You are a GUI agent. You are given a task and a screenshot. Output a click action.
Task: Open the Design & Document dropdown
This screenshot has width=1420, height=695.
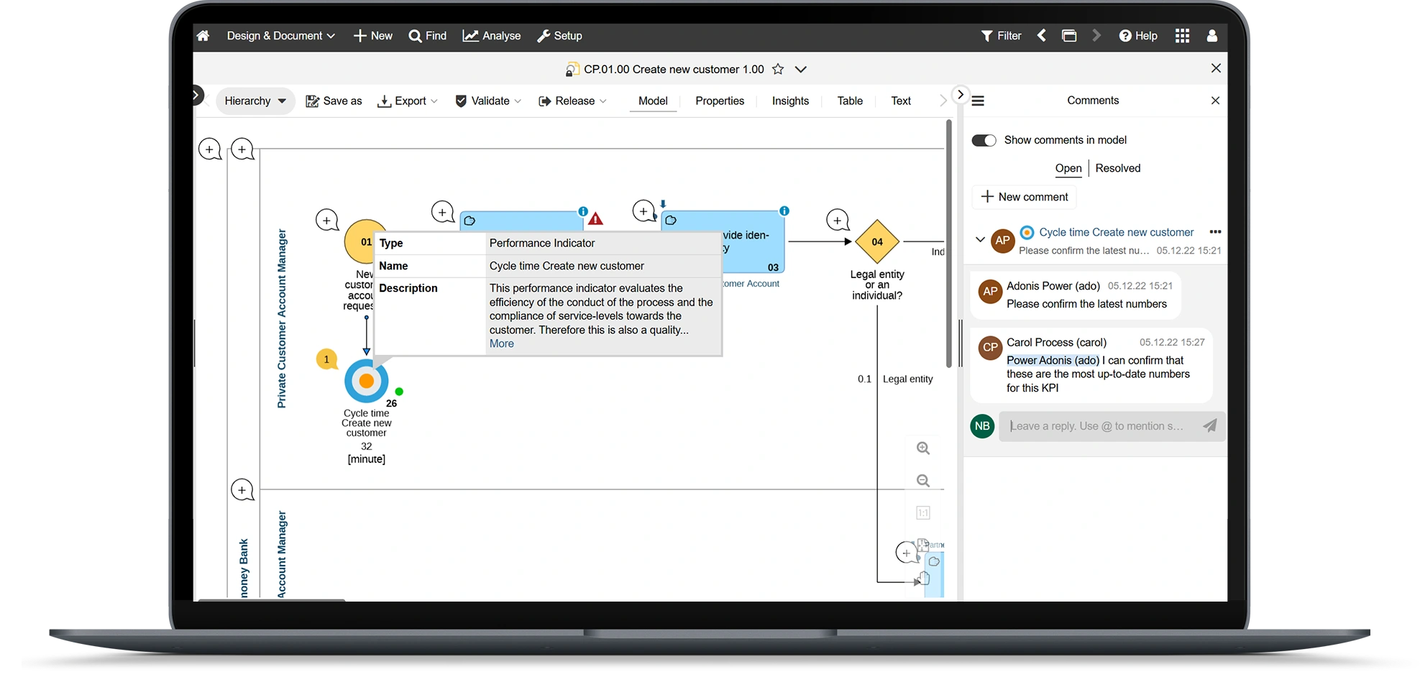click(x=280, y=36)
